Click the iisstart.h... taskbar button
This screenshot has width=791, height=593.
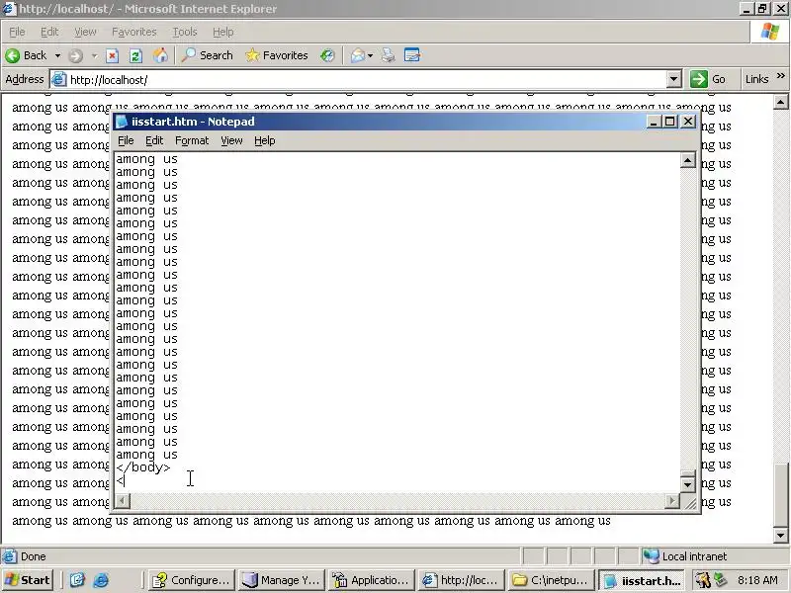pyautogui.click(x=642, y=580)
